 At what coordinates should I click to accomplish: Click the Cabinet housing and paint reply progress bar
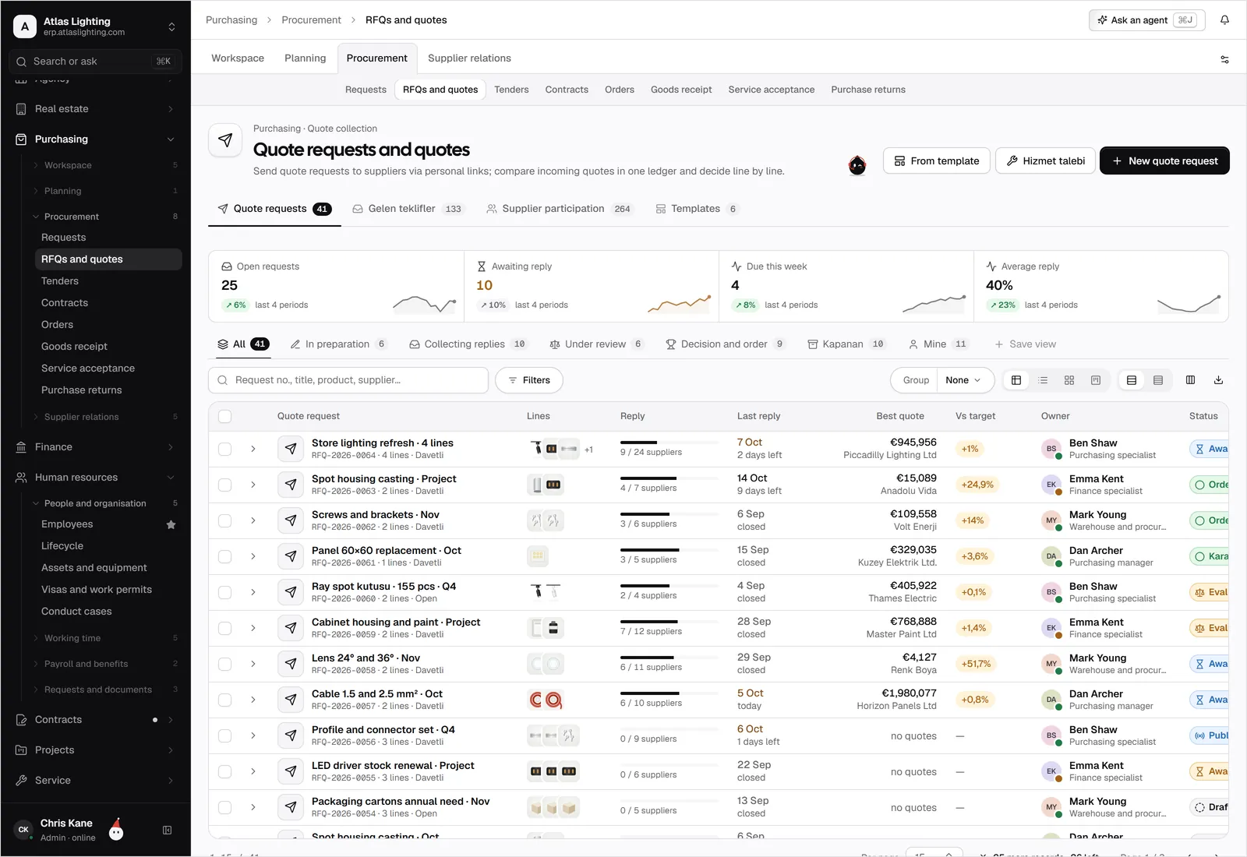tap(669, 622)
